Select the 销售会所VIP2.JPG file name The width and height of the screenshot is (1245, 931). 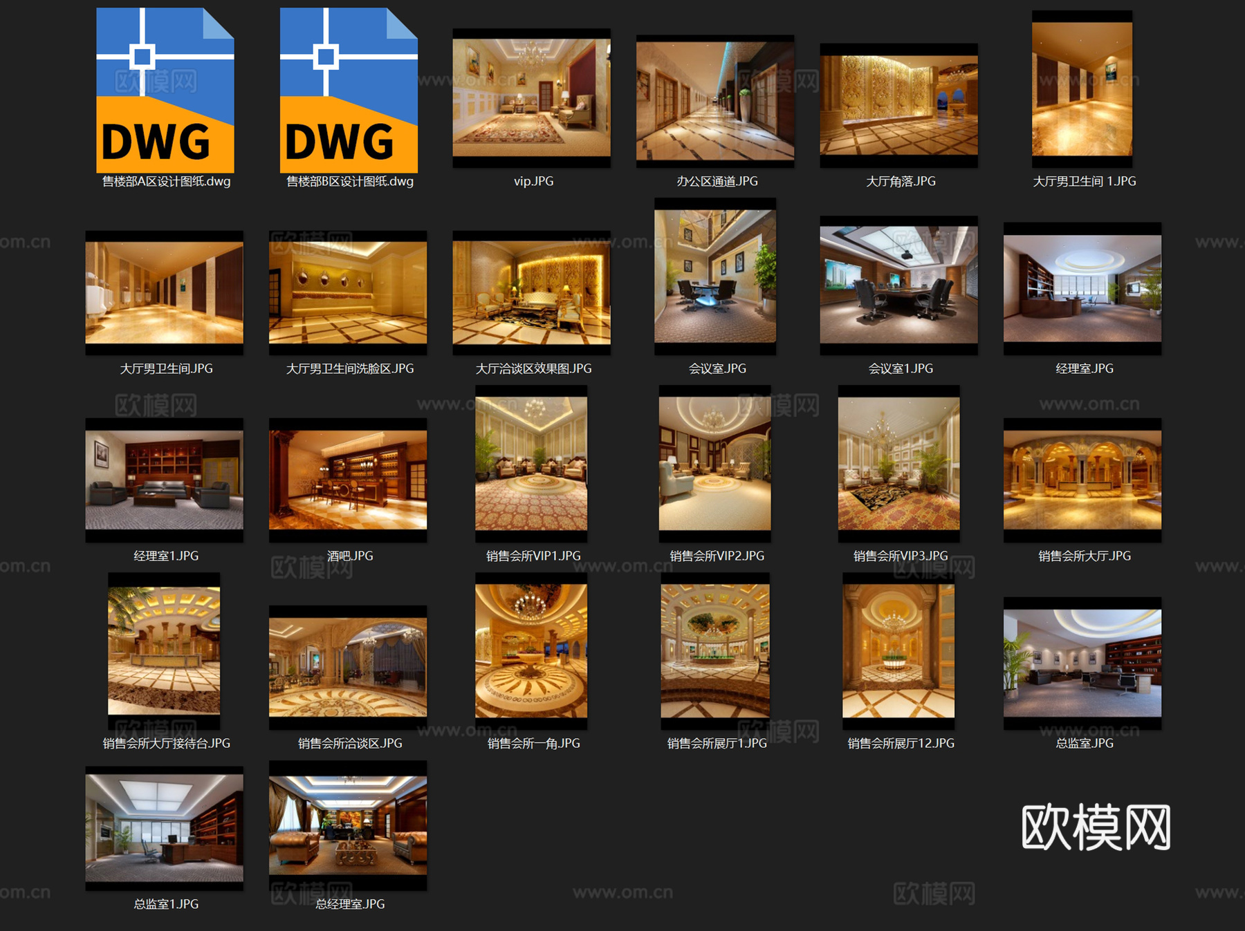(717, 556)
